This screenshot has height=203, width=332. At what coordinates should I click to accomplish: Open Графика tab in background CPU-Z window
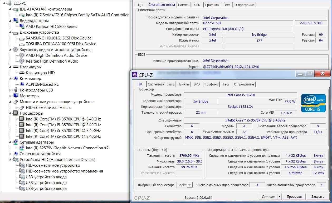(x=212, y=5)
